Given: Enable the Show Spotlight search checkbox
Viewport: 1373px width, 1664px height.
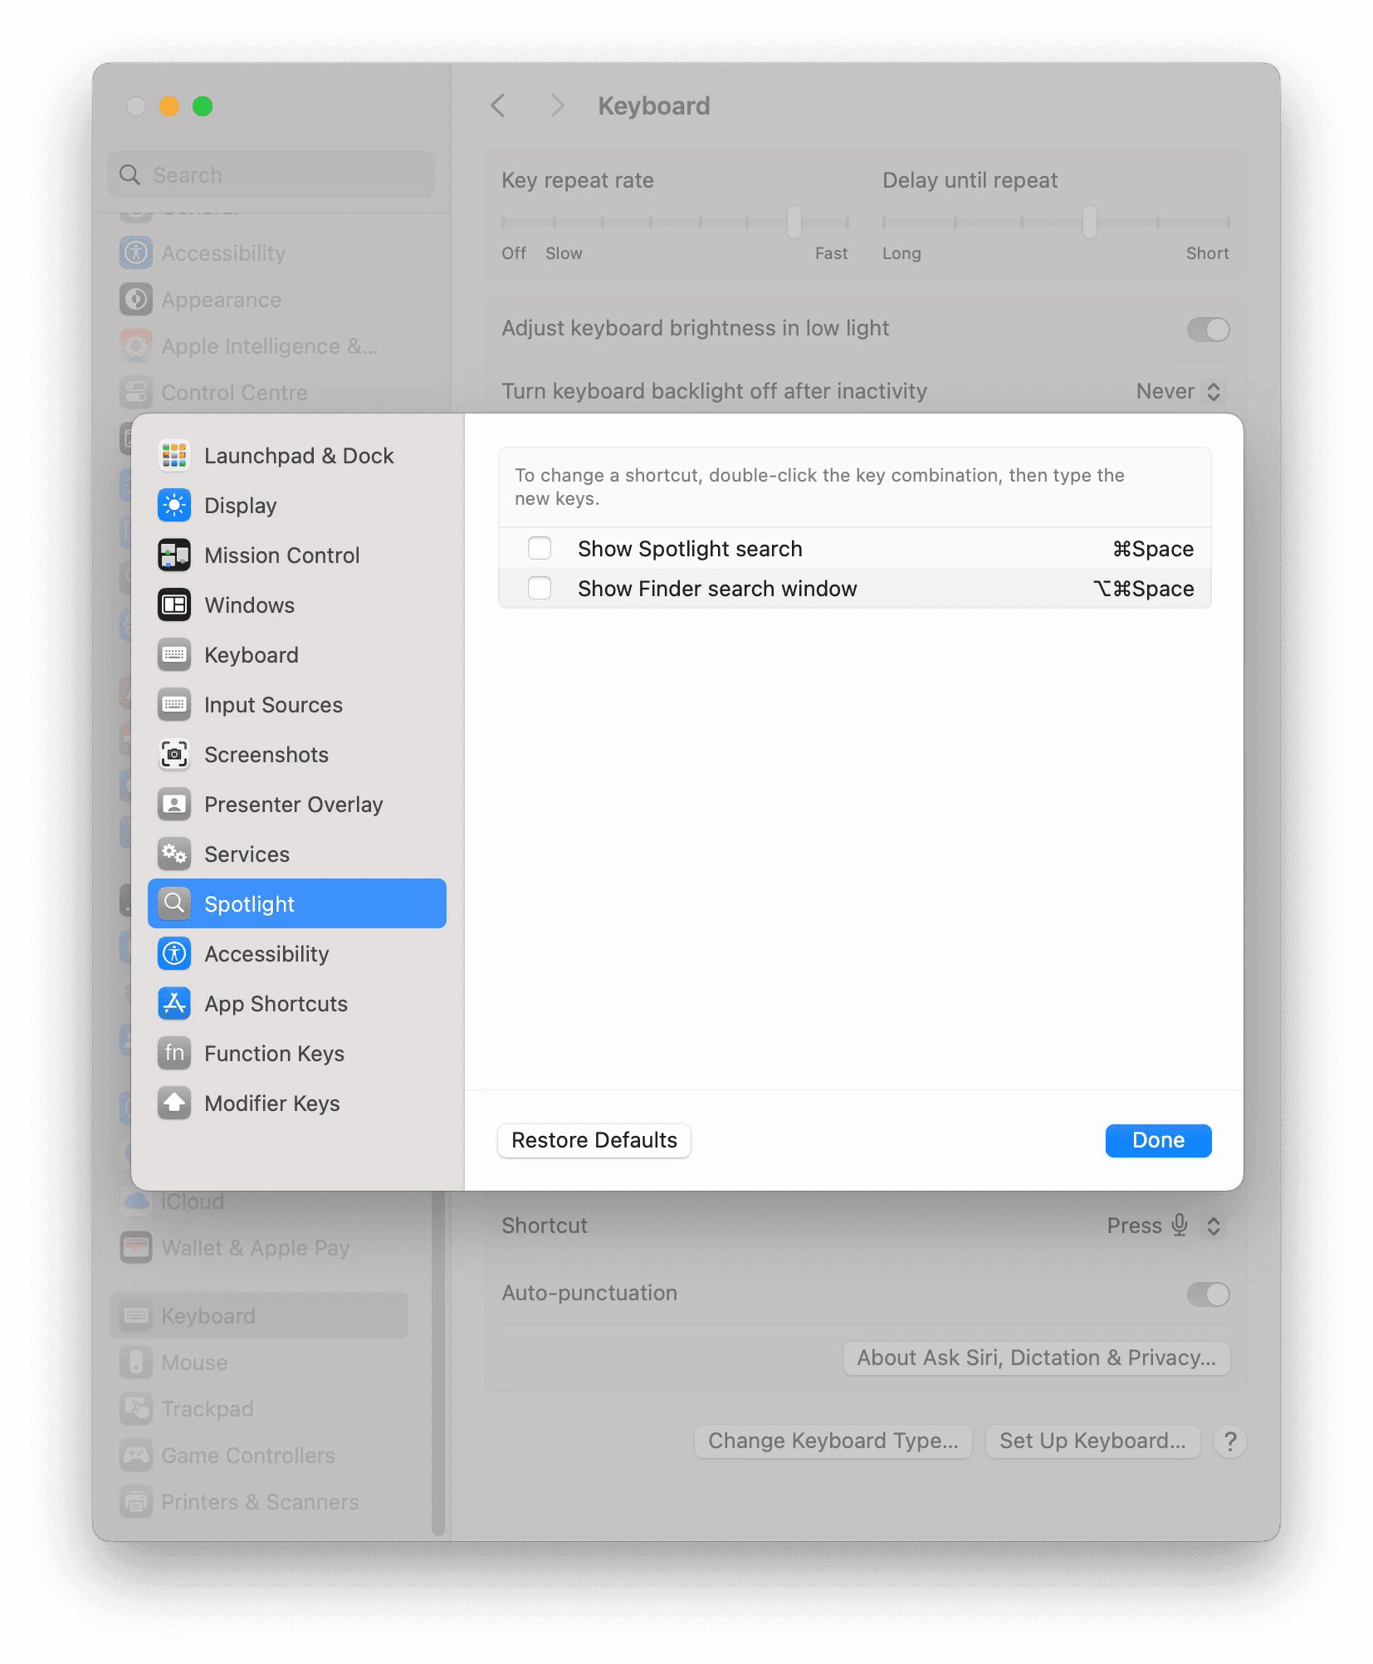Looking at the screenshot, I should tap(540, 548).
